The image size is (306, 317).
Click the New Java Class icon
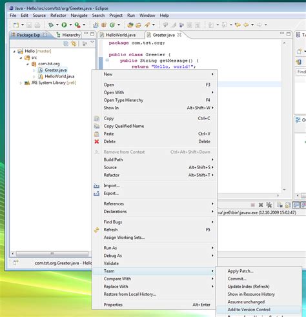pos(112,25)
